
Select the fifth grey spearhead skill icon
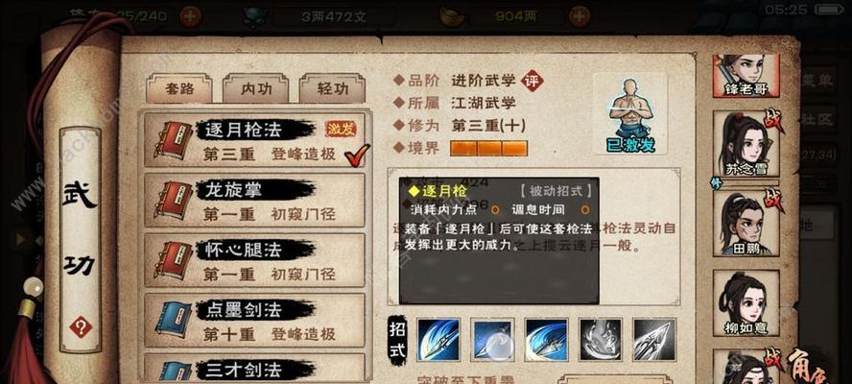pos(654,340)
